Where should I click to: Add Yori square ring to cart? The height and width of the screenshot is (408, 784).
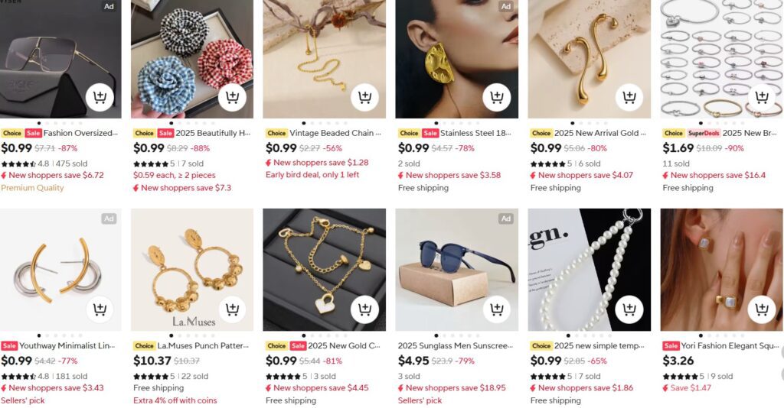click(x=762, y=309)
